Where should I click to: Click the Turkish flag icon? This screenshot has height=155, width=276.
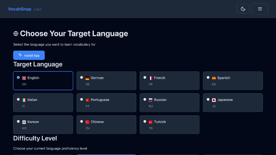tap(150, 122)
